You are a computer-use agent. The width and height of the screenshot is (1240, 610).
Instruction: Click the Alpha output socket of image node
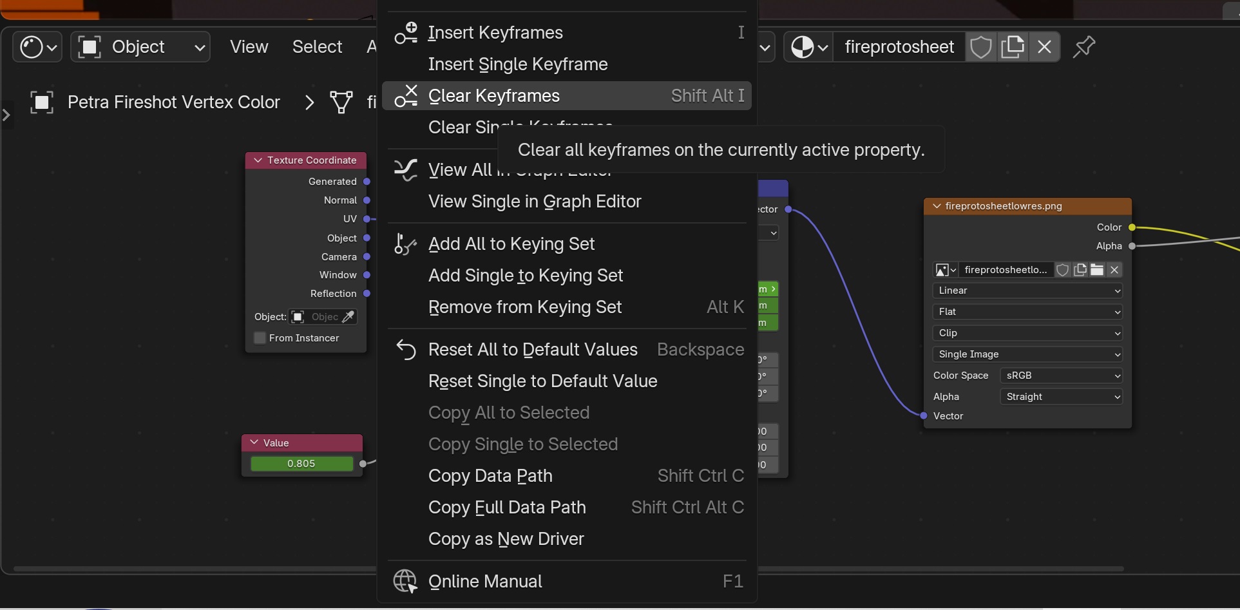pos(1132,246)
